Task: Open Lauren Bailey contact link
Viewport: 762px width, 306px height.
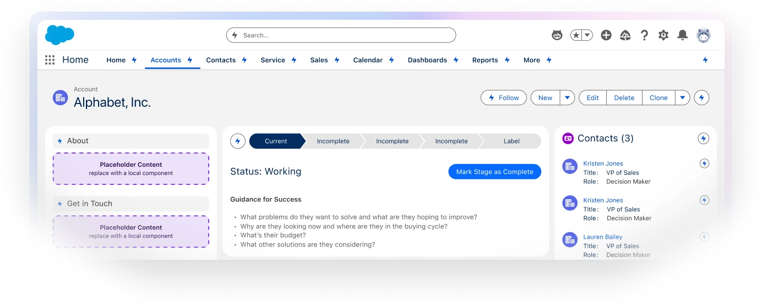Action: click(x=602, y=237)
